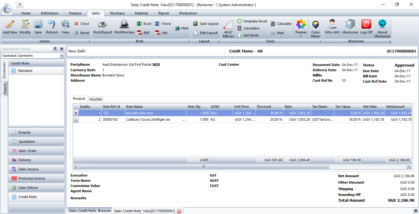Close the Sales Credit Note View tab

[x=179, y=211]
